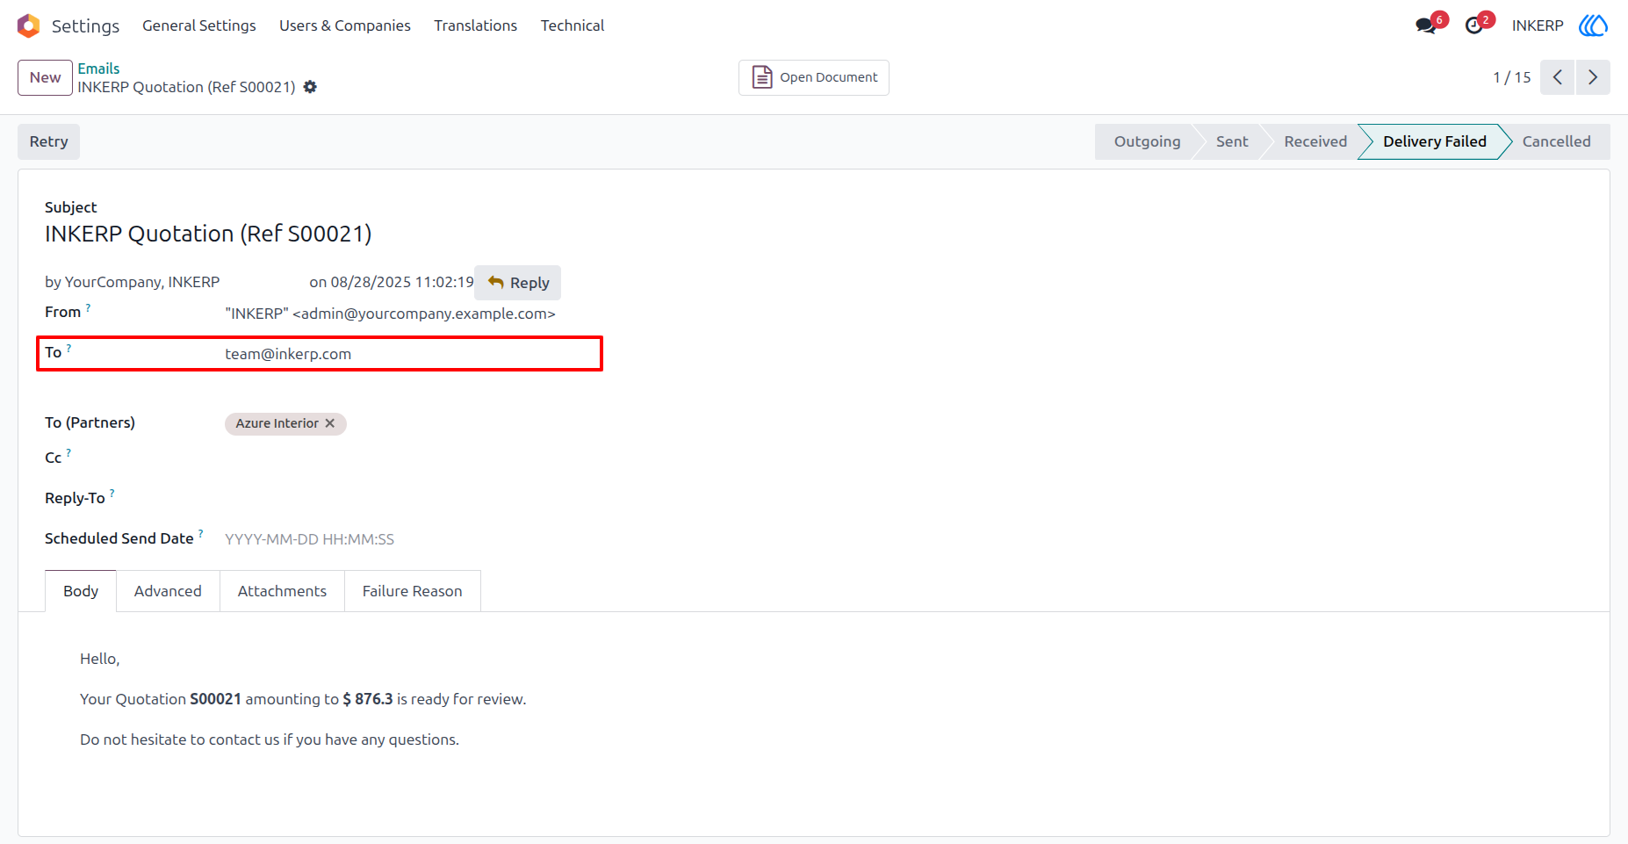Remove the Azure Interior partner tag

point(330,423)
